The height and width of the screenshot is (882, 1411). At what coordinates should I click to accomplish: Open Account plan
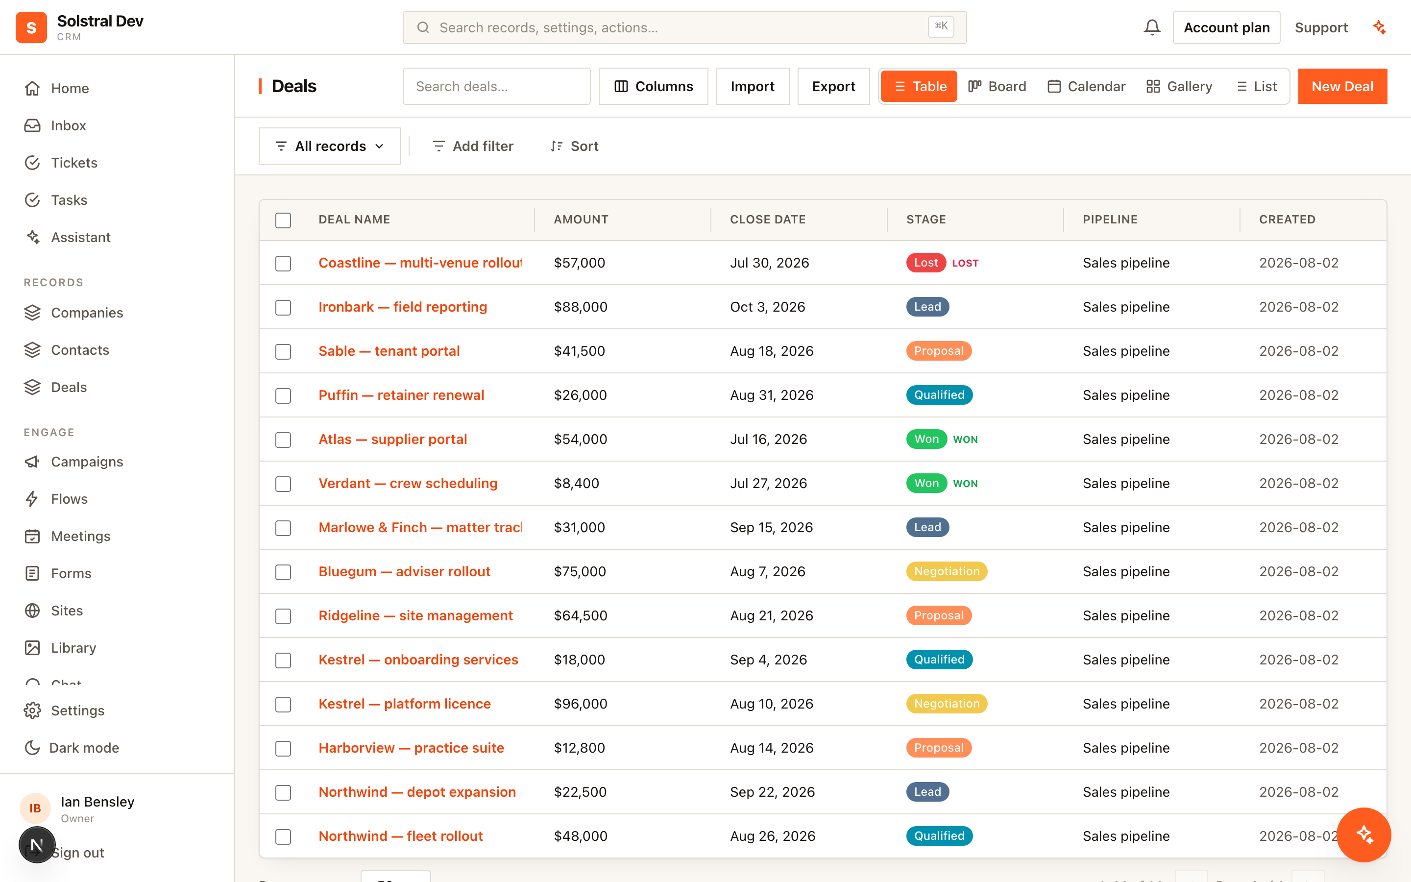tap(1226, 27)
